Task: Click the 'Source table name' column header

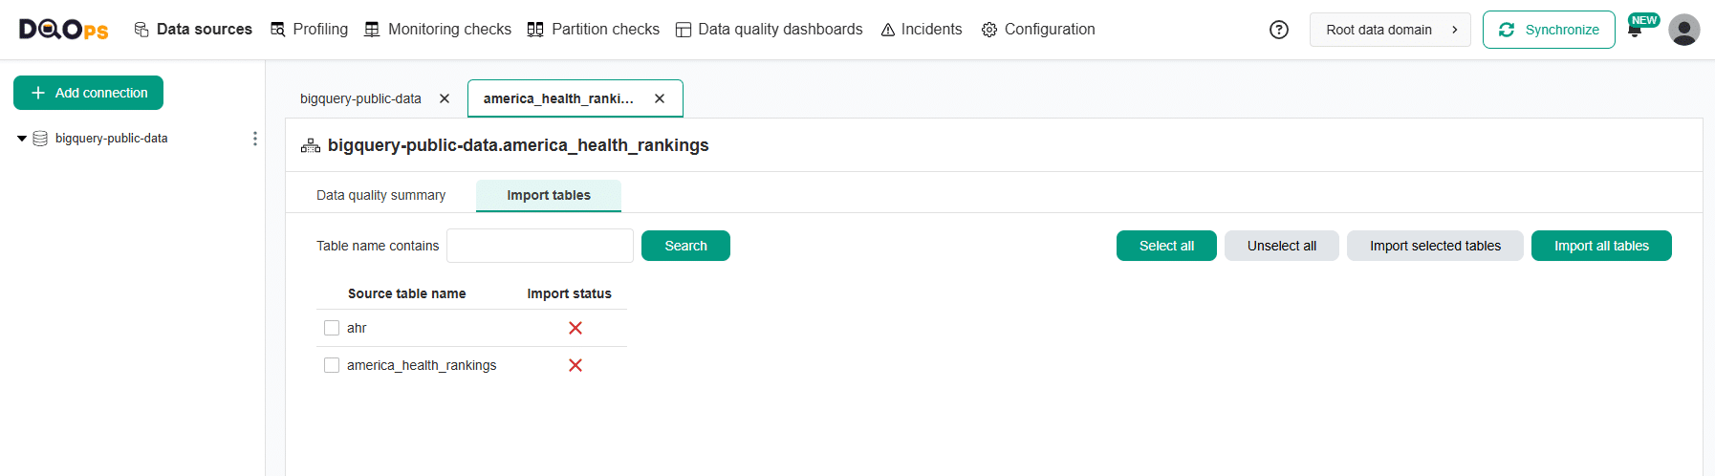Action: pos(406,293)
